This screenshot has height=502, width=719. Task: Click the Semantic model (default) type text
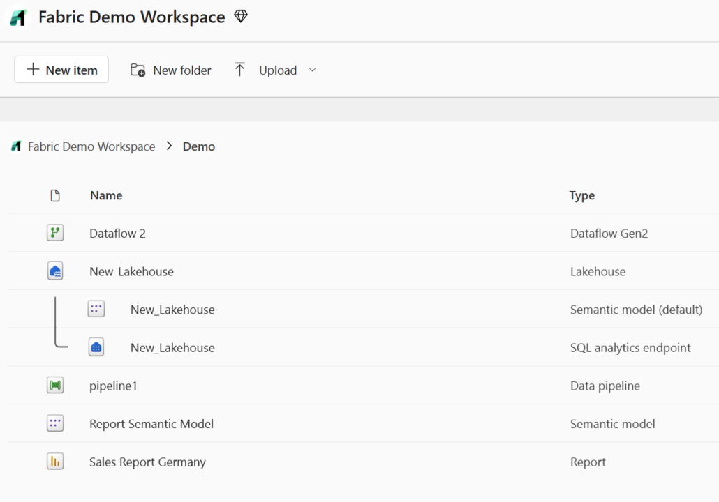636,310
